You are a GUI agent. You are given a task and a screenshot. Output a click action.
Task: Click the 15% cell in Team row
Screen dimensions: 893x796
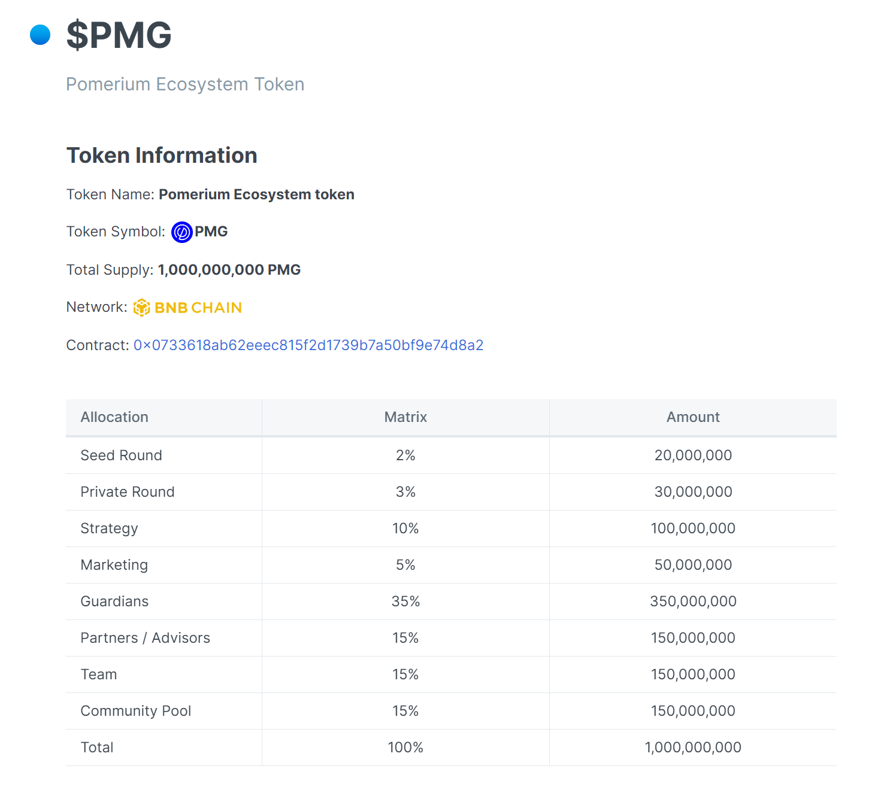pos(405,675)
